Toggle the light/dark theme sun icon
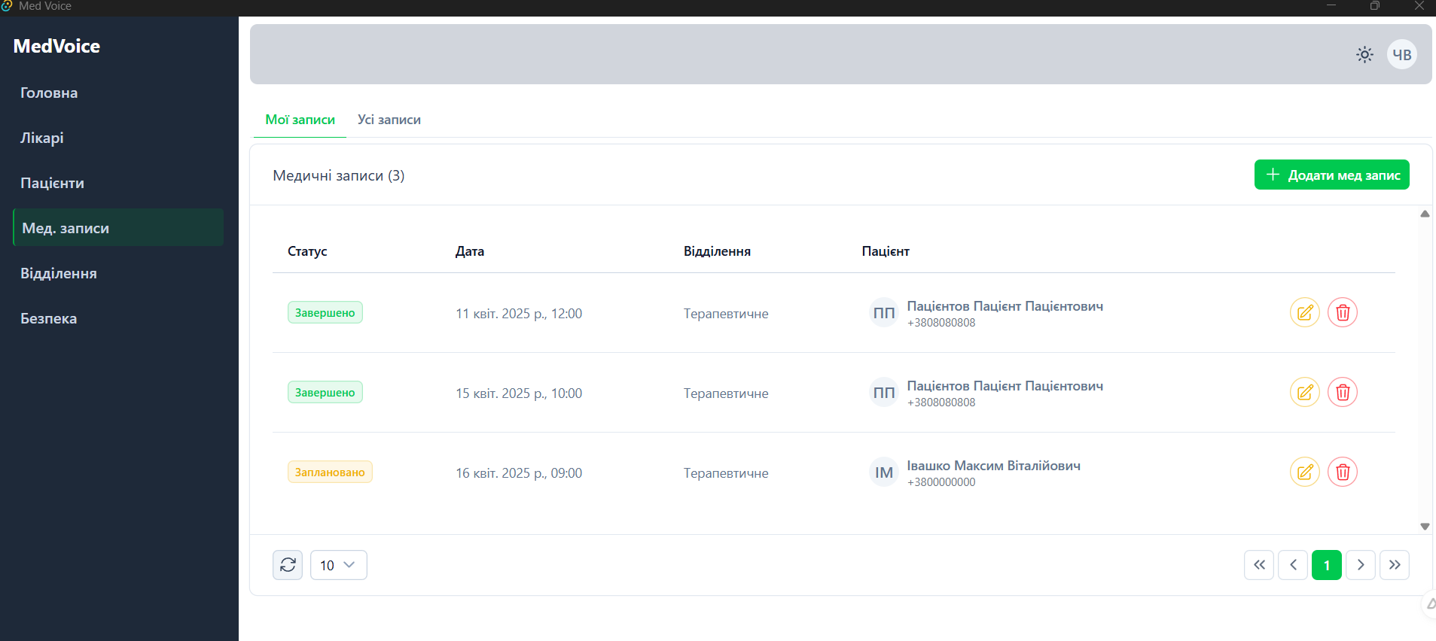This screenshot has width=1436, height=641. click(1364, 54)
